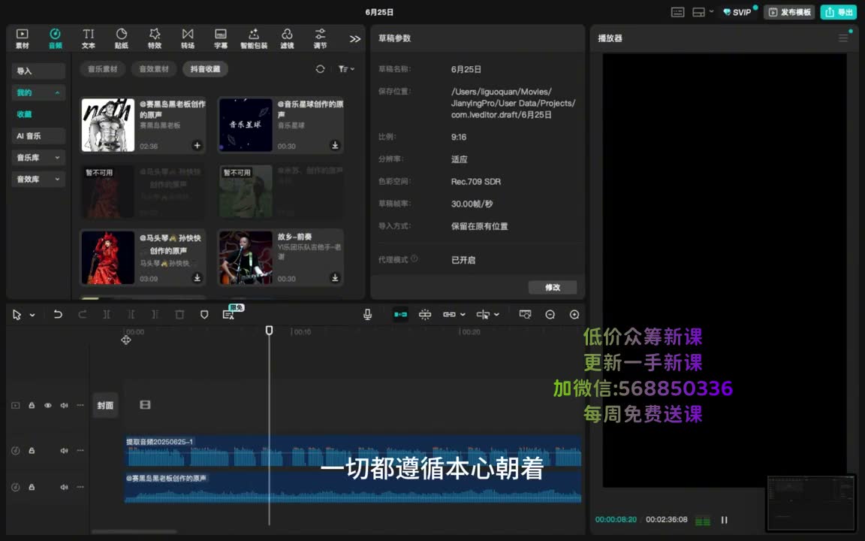Open the 代理模式 help question icon
This screenshot has width=865, height=541.
[x=414, y=258]
